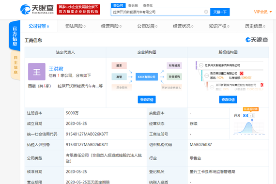Click the 工商信息 section heading
Screen dimensions: 276x184
point(33,40)
